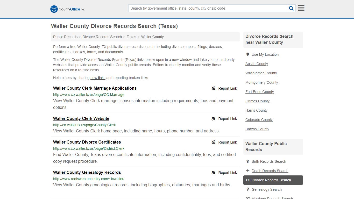The image size is (354, 199).
Task: Click the person icon beside Birth Records Search
Action: [248, 161]
